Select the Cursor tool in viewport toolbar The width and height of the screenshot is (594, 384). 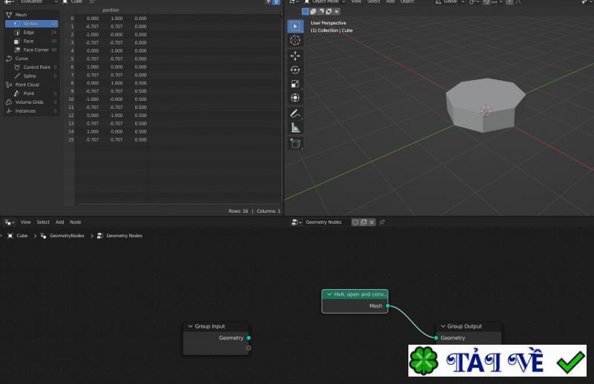(x=296, y=41)
